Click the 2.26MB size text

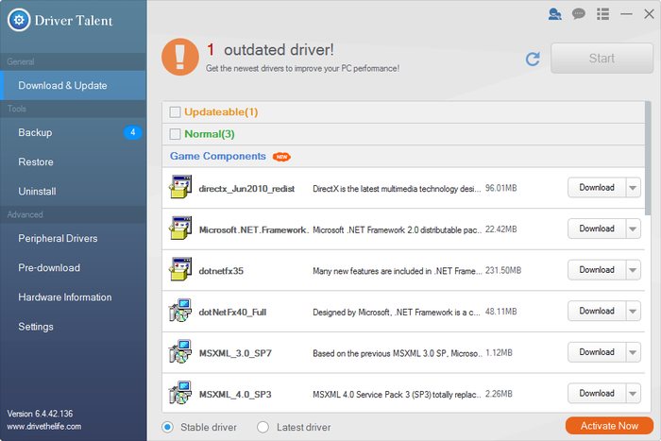tap(499, 394)
